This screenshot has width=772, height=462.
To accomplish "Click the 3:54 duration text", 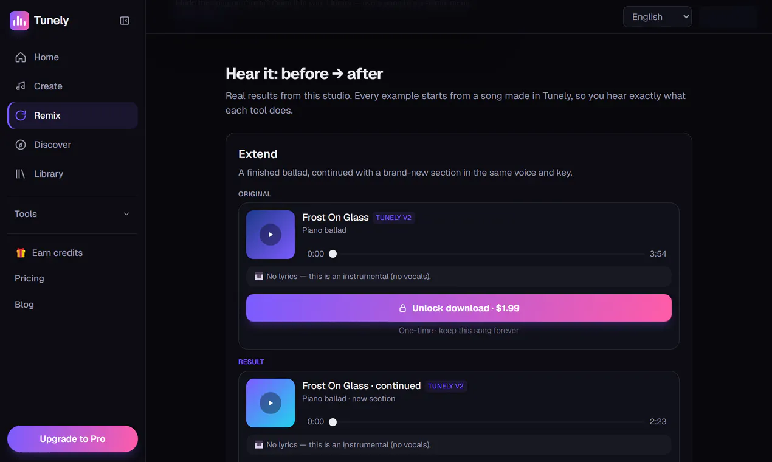I will [658, 254].
